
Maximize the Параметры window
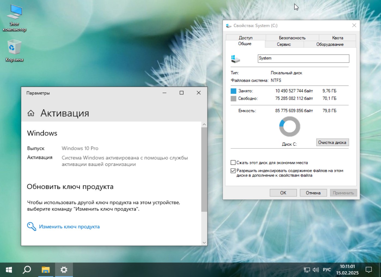click(x=182, y=93)
